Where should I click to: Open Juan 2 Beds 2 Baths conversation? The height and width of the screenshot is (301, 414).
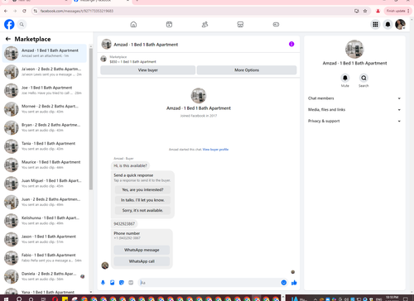[45, 202]
